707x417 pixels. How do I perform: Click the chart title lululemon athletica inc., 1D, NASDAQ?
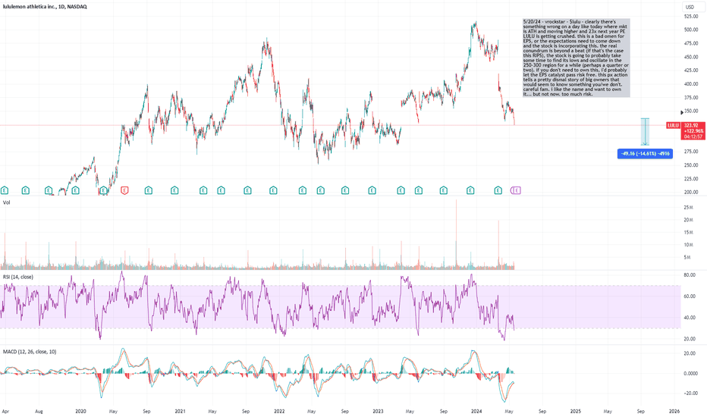45,7
